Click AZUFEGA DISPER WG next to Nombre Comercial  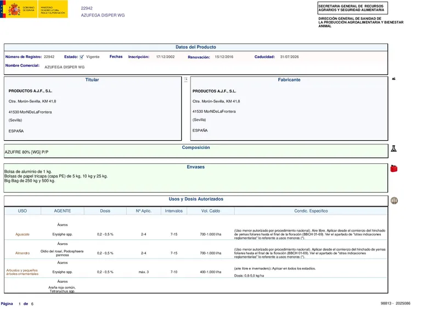[x=64, y=67]
